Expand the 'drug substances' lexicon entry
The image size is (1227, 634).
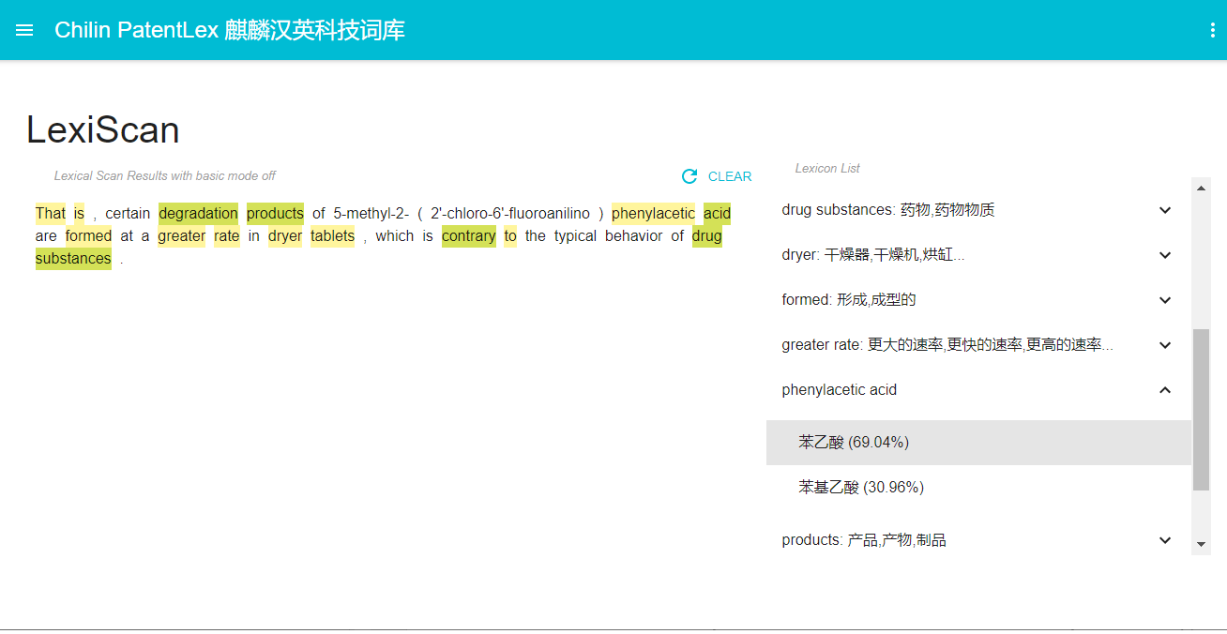tap(1165, 210)
